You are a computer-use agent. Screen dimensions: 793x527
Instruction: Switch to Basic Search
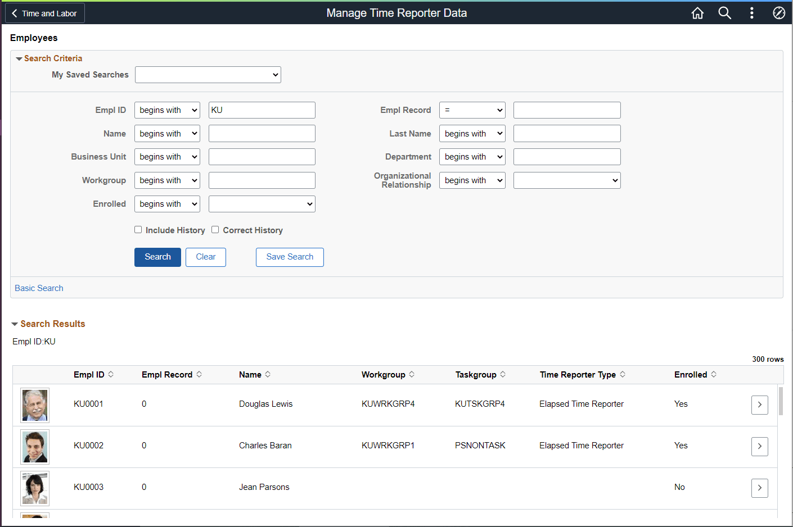pyautogui.click(x=38, y=288)
